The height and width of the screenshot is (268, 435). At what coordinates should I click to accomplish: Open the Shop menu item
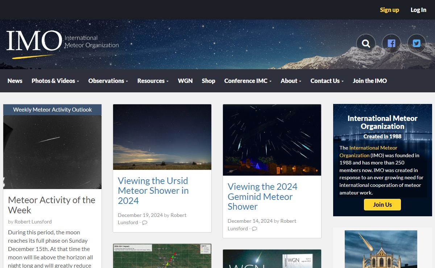tap(208, 81)
